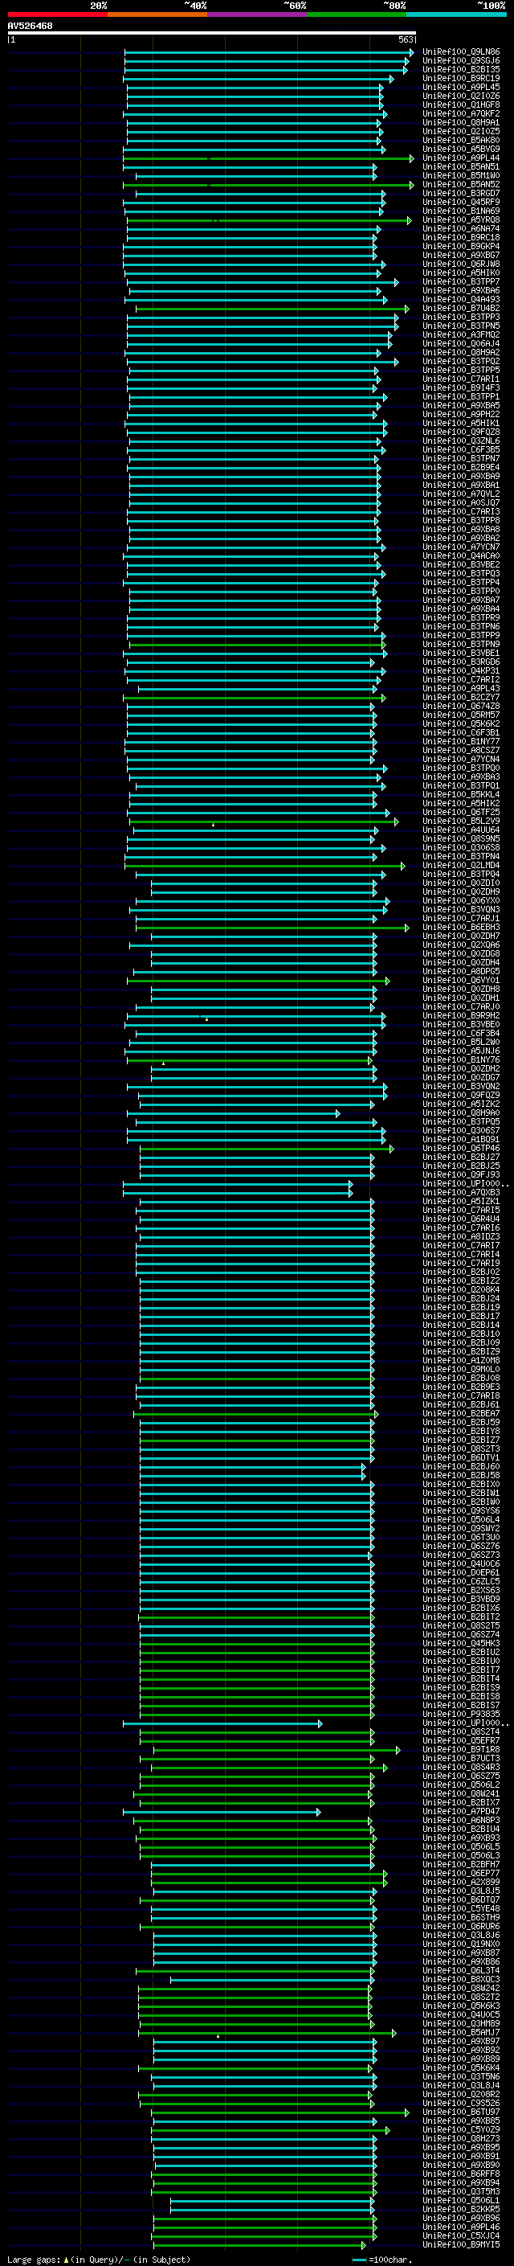Click the cyan 100char scale key in legend
Image resolution: width=514 pixels, height=2266 pixels.
(359, 2260)
